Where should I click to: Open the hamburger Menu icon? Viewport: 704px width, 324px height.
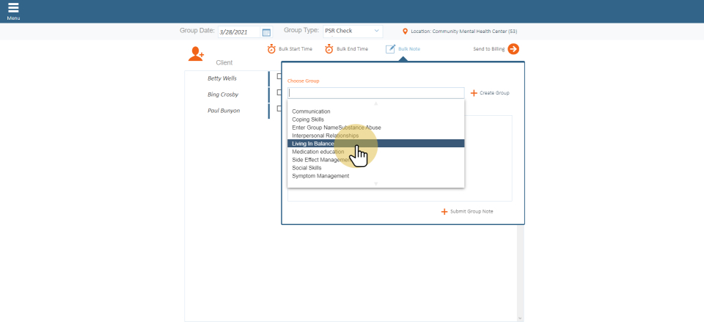(13, 8)
